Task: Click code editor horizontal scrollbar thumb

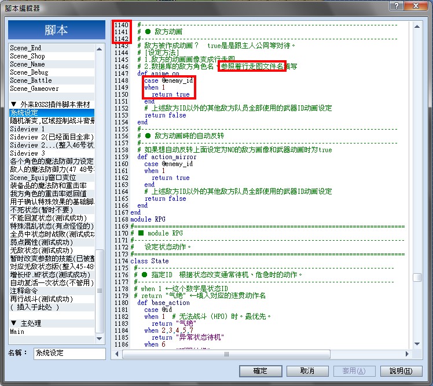Action: pos(226,354)
